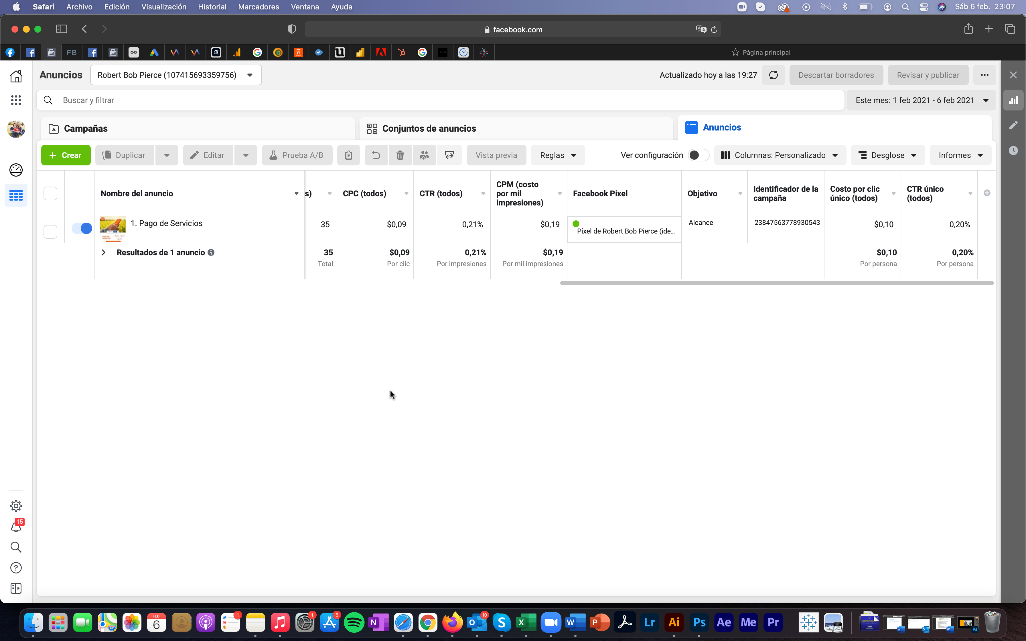
Task: Open the Reglas dropdown
Action: 558,155
